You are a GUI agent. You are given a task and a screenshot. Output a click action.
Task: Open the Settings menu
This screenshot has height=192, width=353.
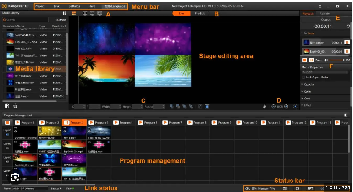coord(74,6)
